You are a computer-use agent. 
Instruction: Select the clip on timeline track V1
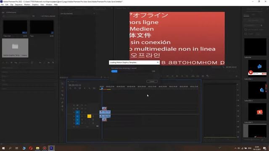105,112
